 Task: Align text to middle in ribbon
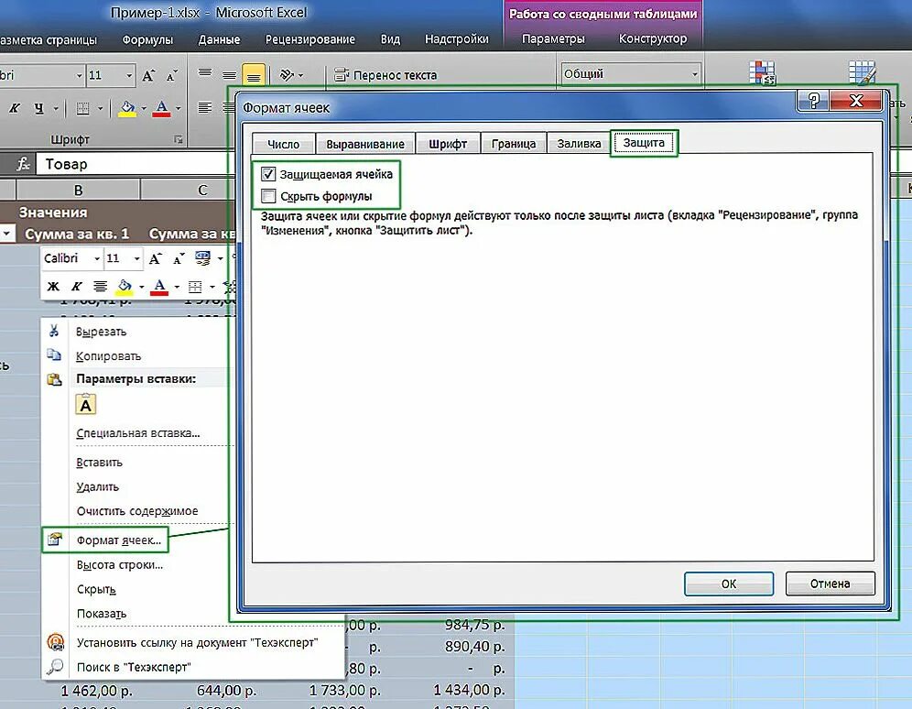pos(229,74)
